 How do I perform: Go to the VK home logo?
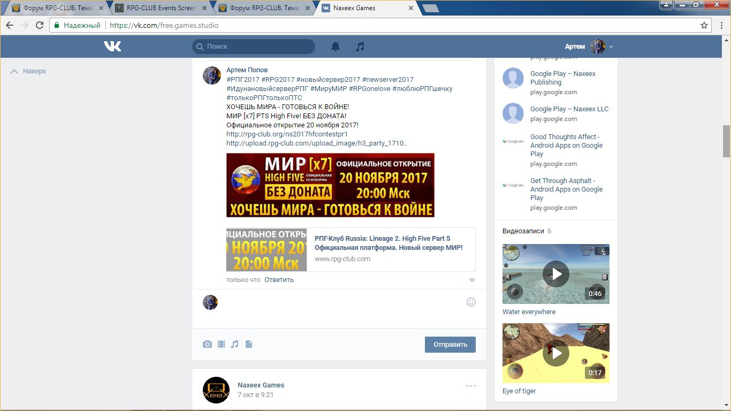(112, 47)
